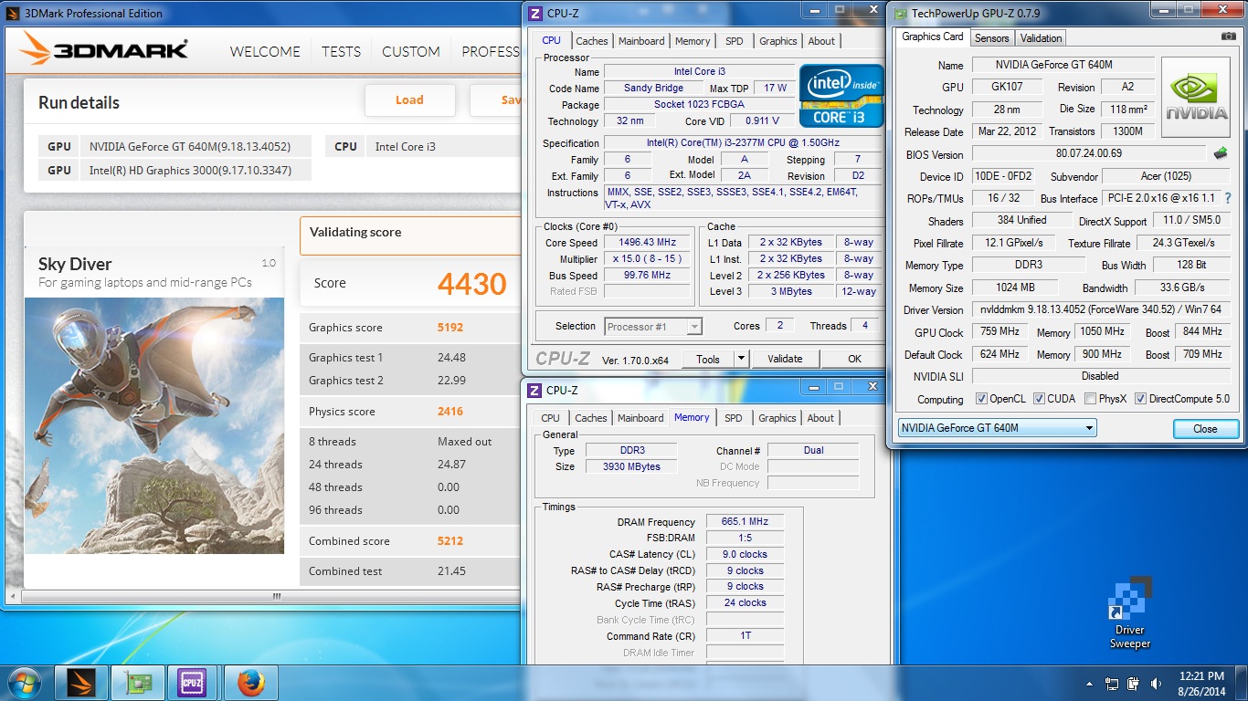Screen dimensions: 1248x701
Task: Click the Tools button in CPU-Z
Action: pyautogui.click(x=708, y=359)
